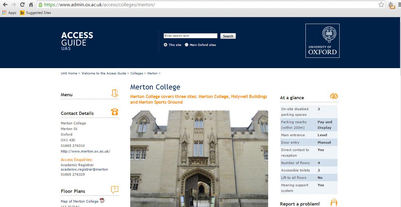Click the Merton College gatehouse photo
401x207 pixels.
pos(199,159)
